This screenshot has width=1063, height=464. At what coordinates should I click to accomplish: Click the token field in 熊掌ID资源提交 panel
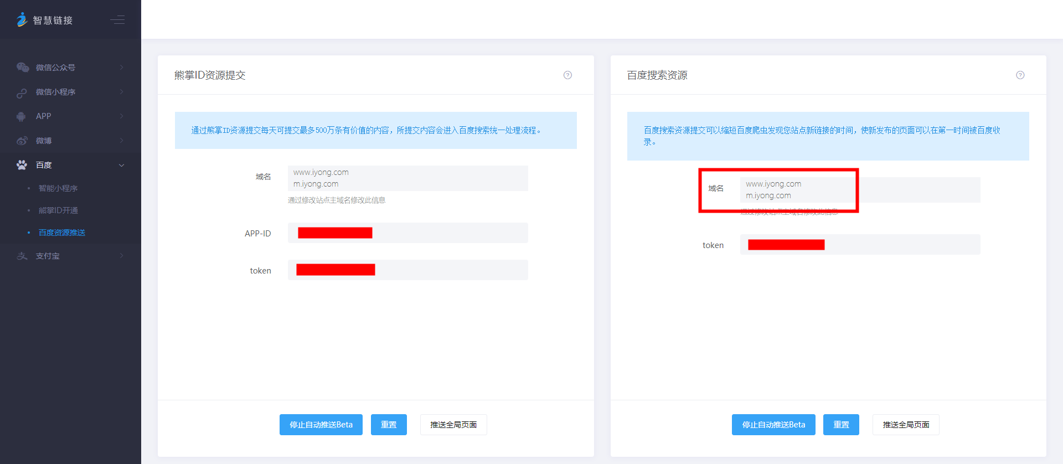408,270
